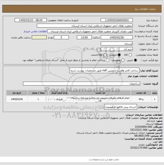Click the announcement date and time field
The image size is (164, 165).
point(31,20)
